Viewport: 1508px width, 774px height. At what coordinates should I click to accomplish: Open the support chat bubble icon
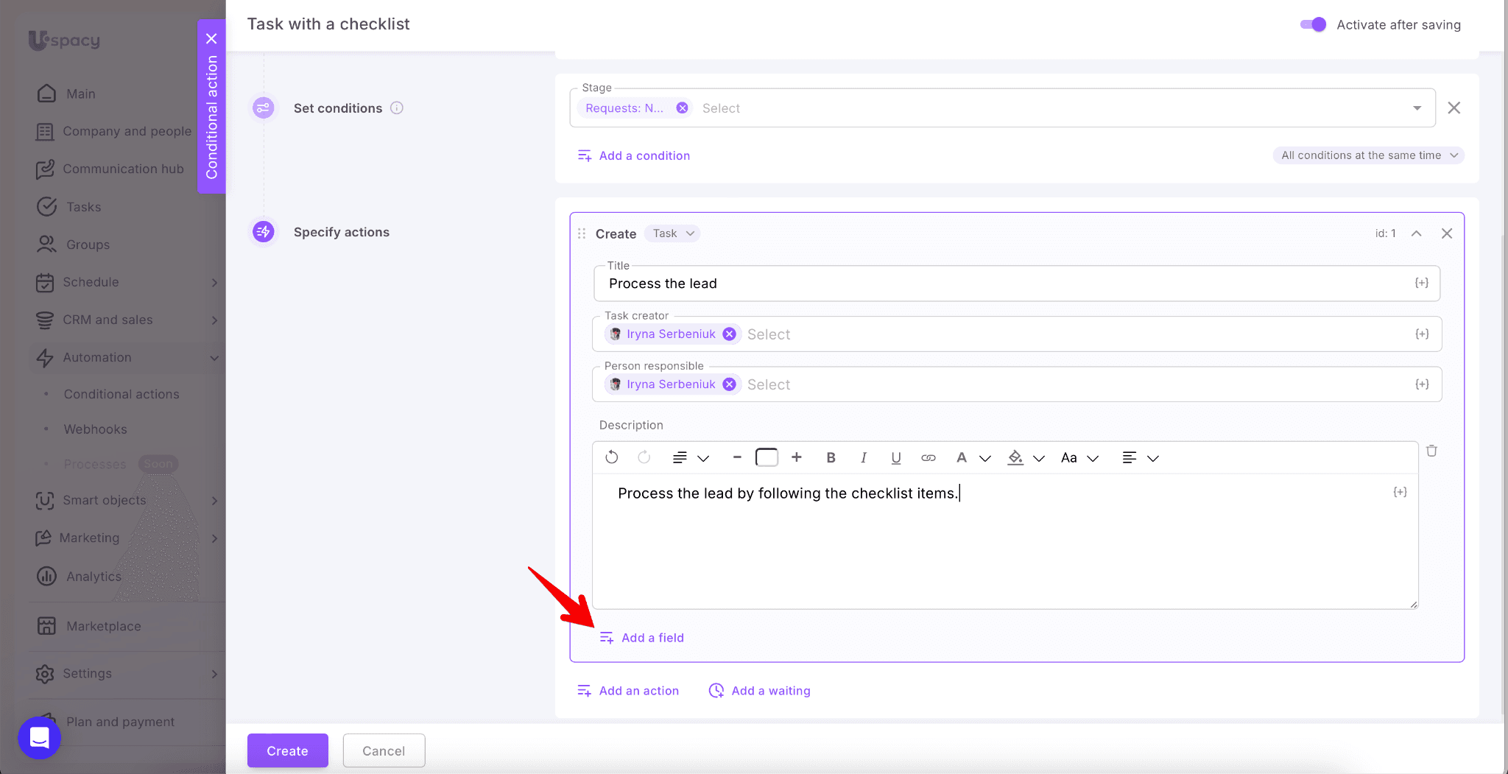(39, 737)
